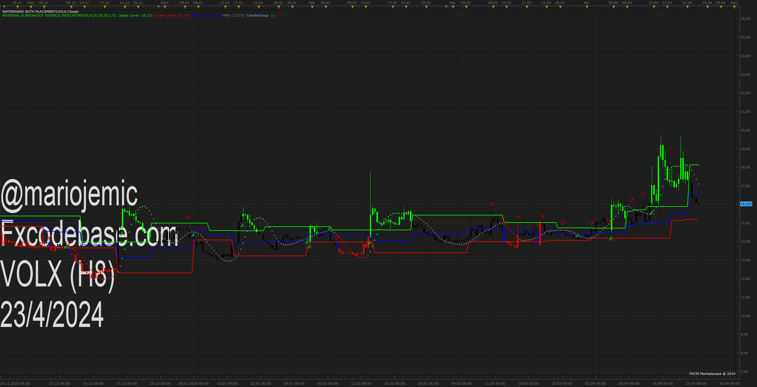Click the Upper Level 18,121 legend entry
This screenshot has height=387, width=757.
tap(136, 15)
